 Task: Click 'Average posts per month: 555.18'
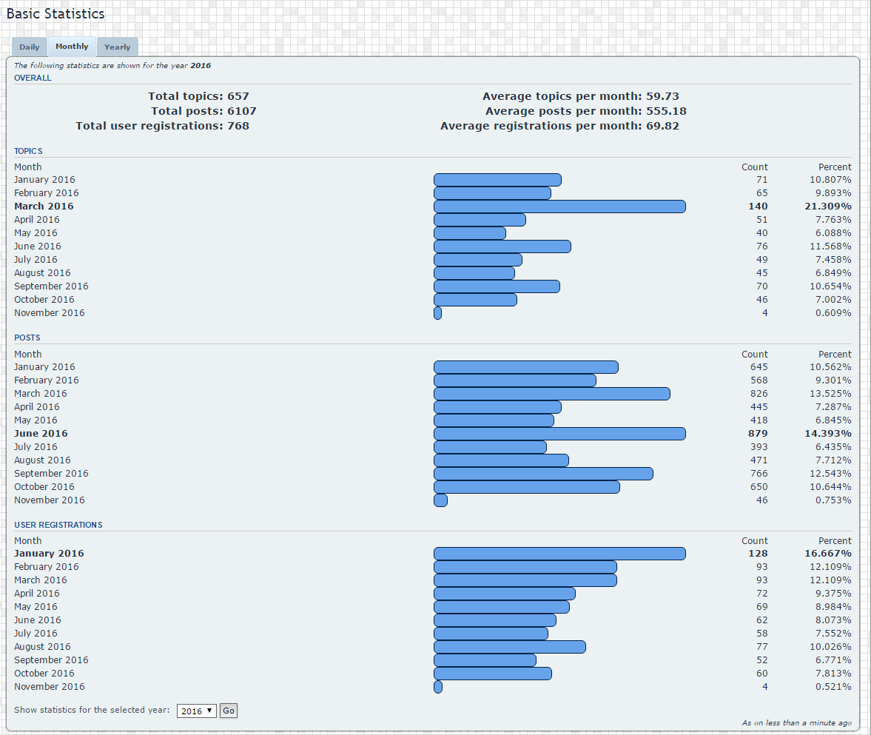586,111
